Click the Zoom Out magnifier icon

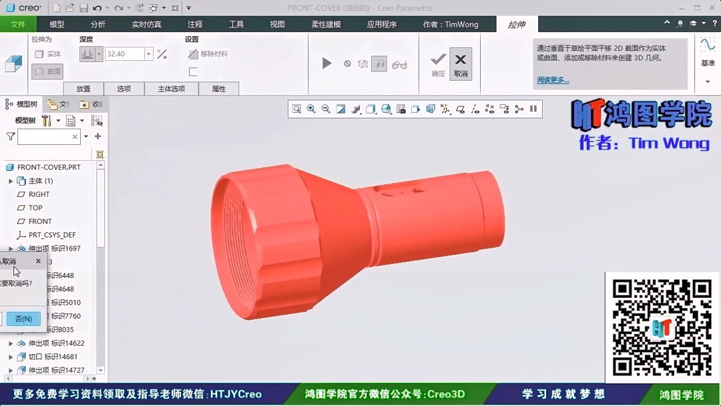(x=325, y=108)
